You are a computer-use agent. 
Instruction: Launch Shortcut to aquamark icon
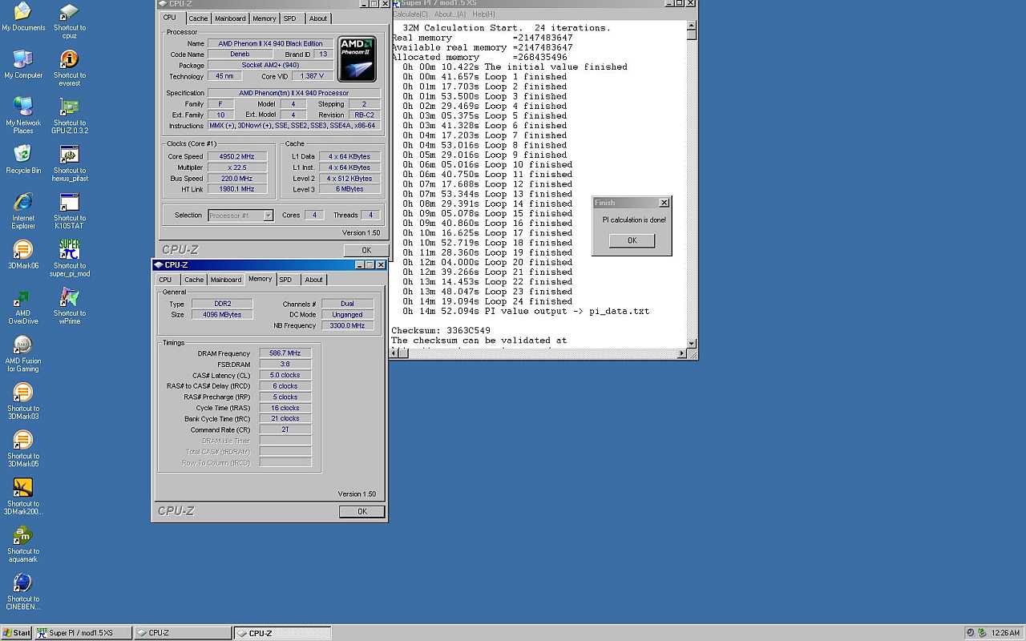23,544
